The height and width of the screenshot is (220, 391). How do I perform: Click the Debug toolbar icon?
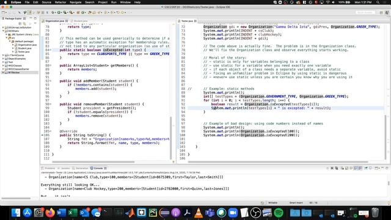click(53, 12)
